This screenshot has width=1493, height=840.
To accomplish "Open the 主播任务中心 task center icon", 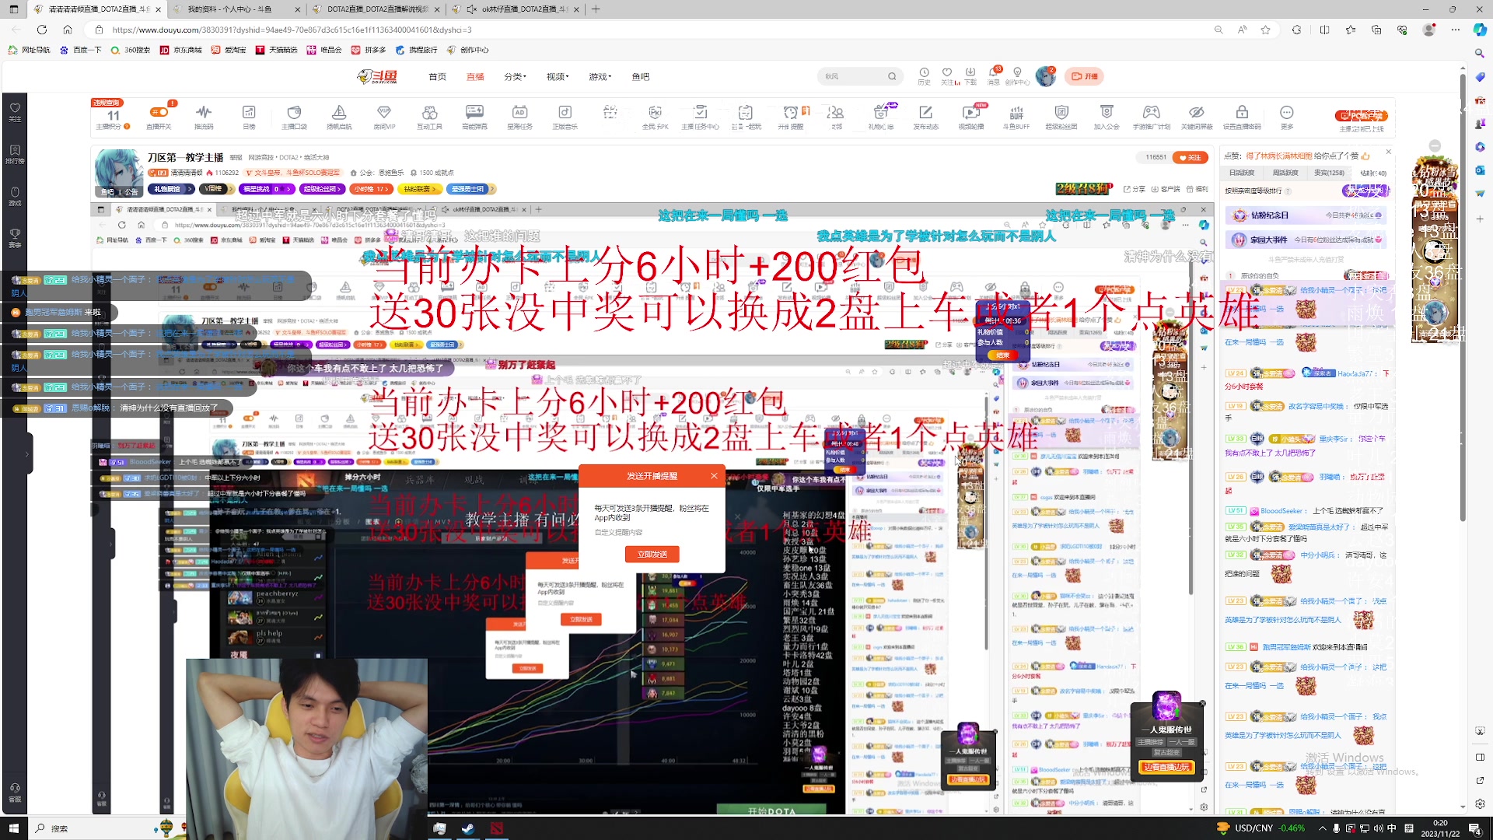I will [x=700, y=116].
